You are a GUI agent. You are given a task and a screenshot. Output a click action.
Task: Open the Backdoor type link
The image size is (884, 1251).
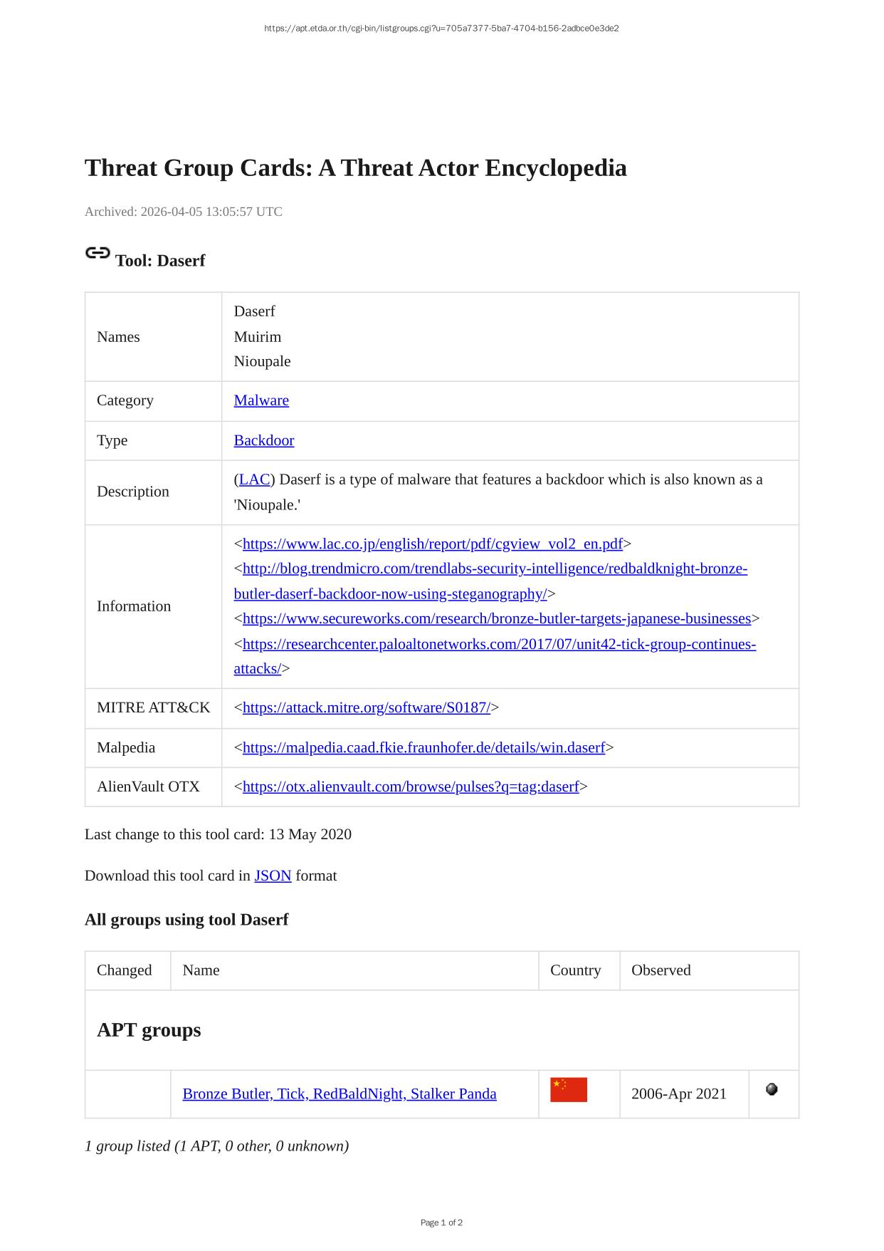pyautogui.click(x=263, y=440)
